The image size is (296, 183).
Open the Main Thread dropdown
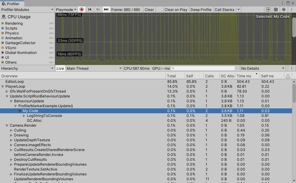94,68
